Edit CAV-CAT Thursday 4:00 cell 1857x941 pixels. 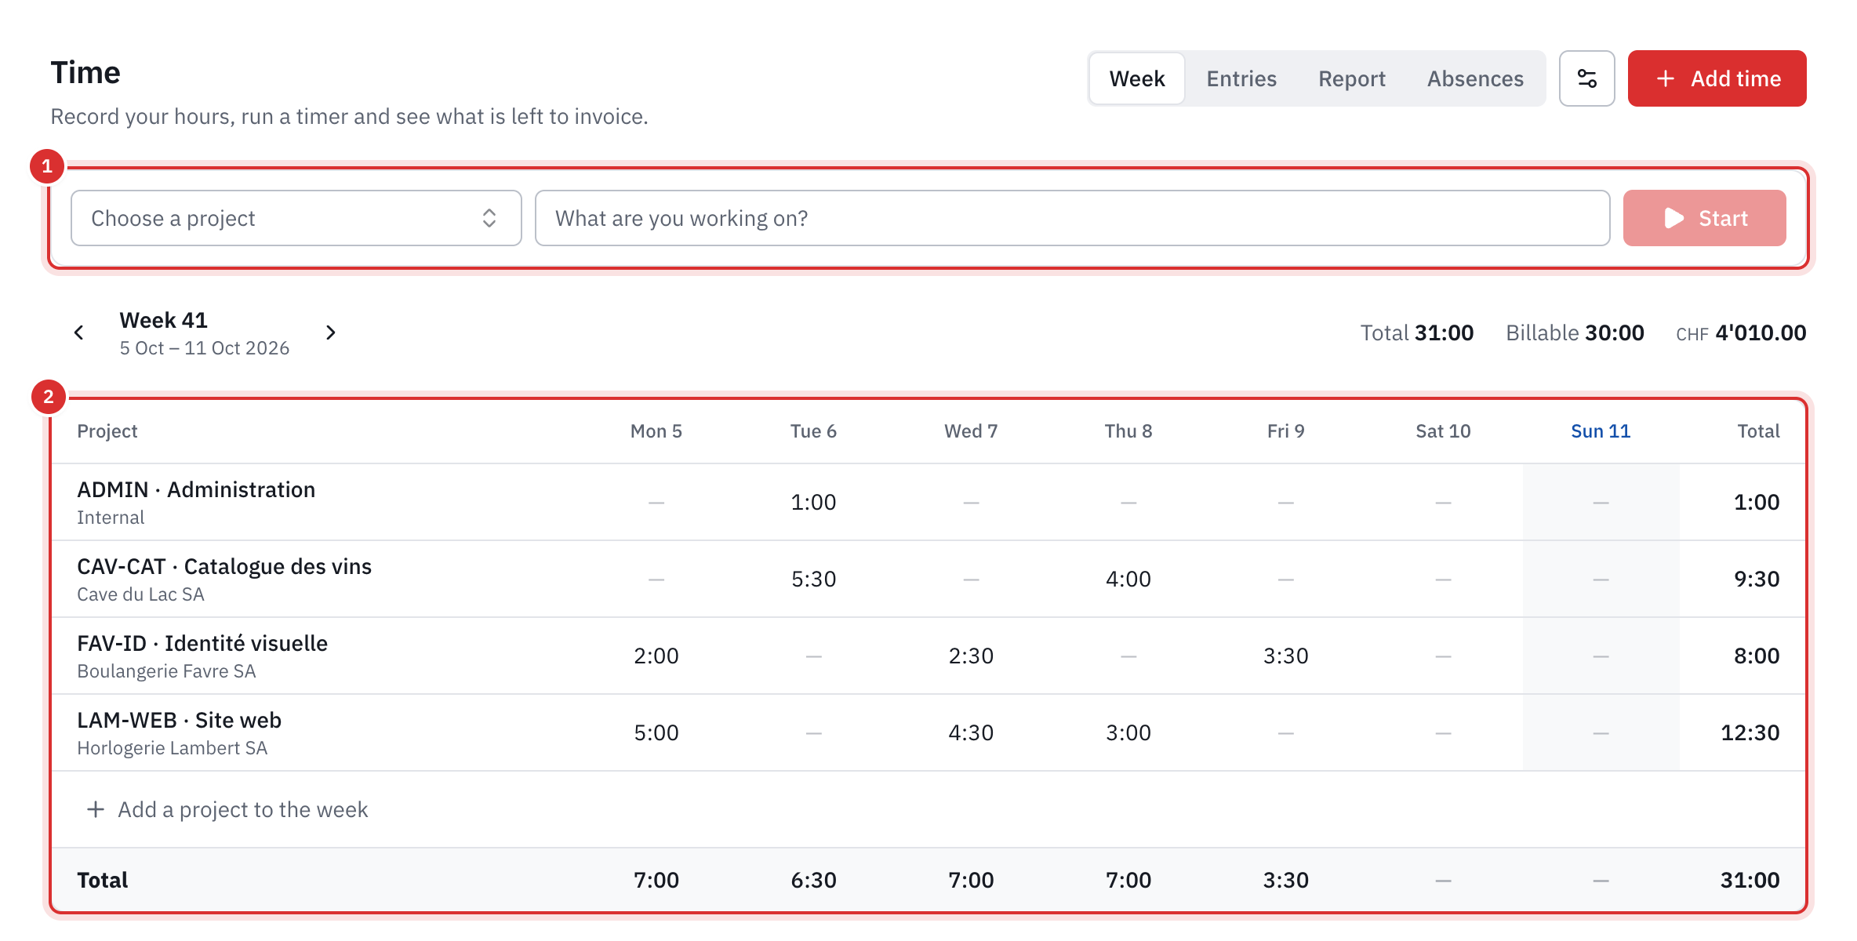[x=1128, y=579]
